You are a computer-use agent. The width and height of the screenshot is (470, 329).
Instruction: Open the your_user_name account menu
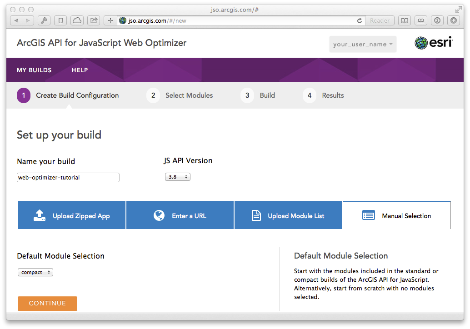click(363, 45)
